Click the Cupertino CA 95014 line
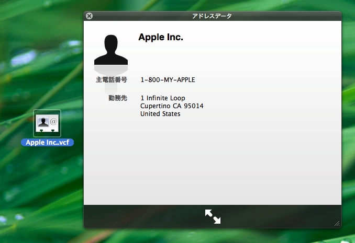This screenshot has height=243, width=355. click(x=172, y=106)
